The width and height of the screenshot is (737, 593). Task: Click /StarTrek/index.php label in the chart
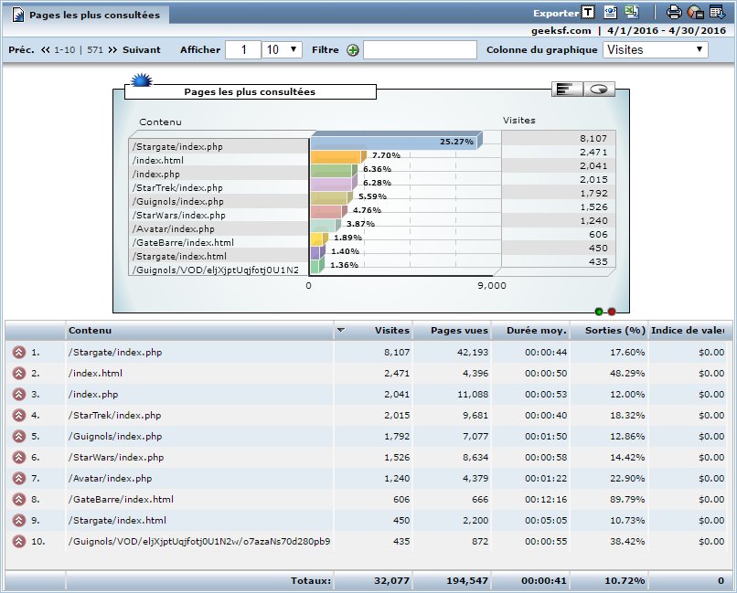click(177, 188)
